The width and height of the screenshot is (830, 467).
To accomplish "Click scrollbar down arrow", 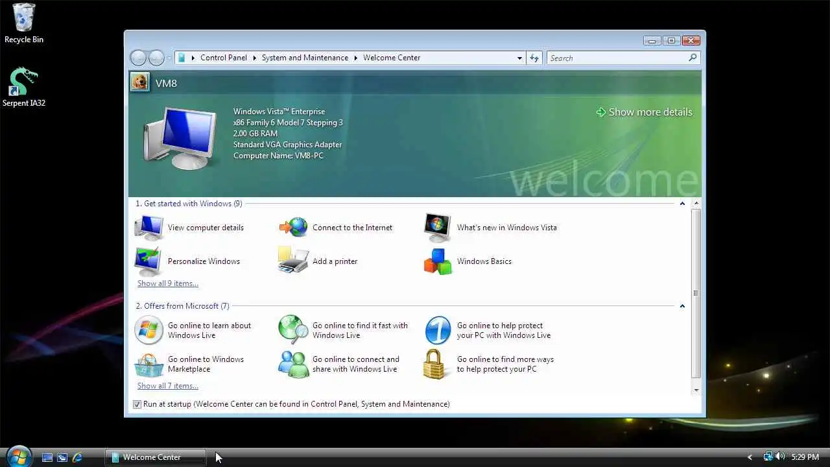I will click(696, 390).
